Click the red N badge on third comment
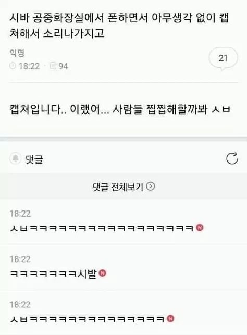This screenshot has width=247, height=335. tap(170, 318)
